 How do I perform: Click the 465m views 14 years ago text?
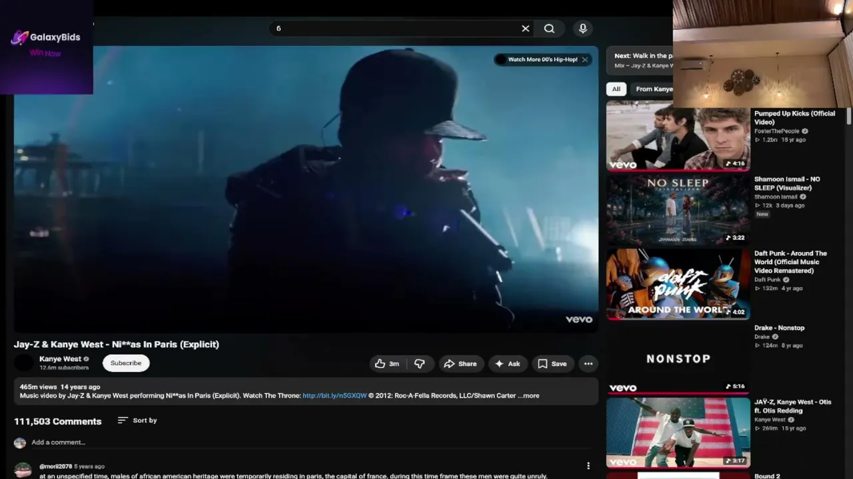[x=60, y=387]
